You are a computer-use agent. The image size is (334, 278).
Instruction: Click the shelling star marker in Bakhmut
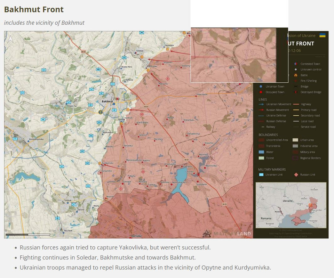point(117,99)
